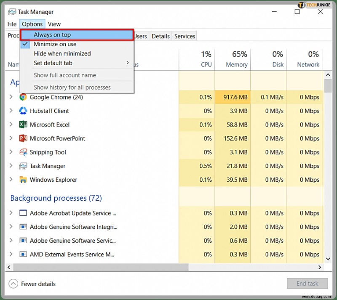This screenshot has height=300, width=337.
Task: Open the Set default tab submenu
Action: tap(77, 63)
